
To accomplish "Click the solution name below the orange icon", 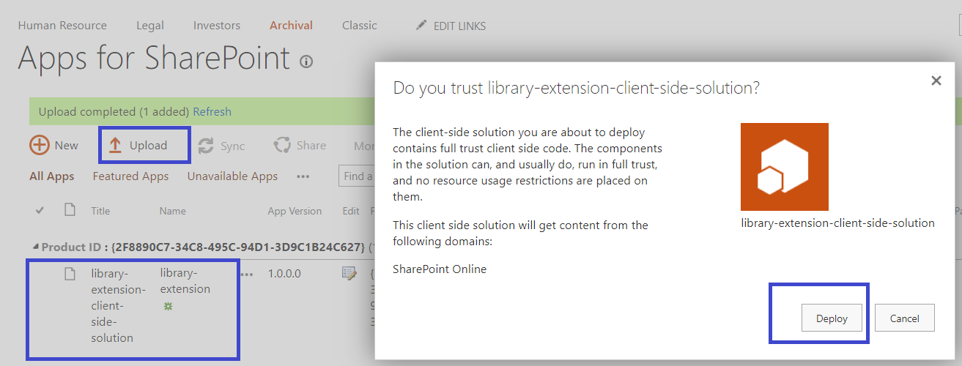I will point(837,223).
